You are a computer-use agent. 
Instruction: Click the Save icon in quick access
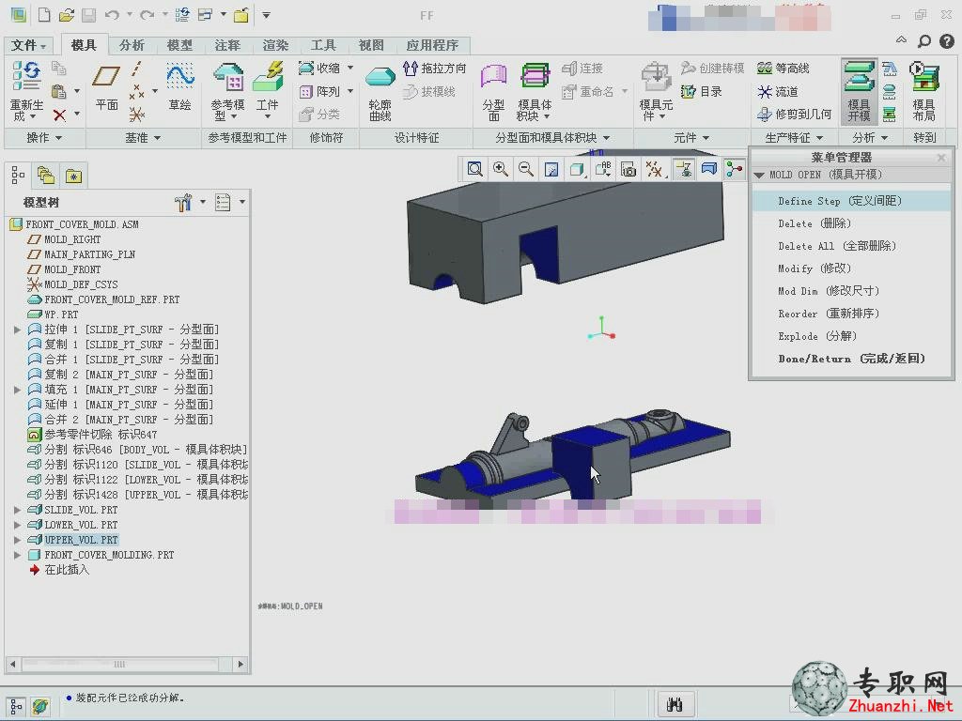pyautogui.click(x=89, y=15)
